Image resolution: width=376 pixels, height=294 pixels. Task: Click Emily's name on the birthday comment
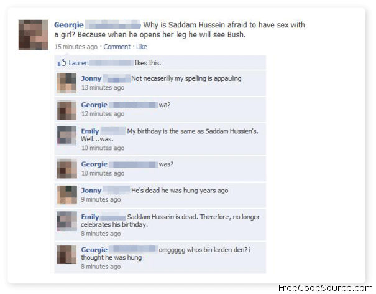click(90, 131)
